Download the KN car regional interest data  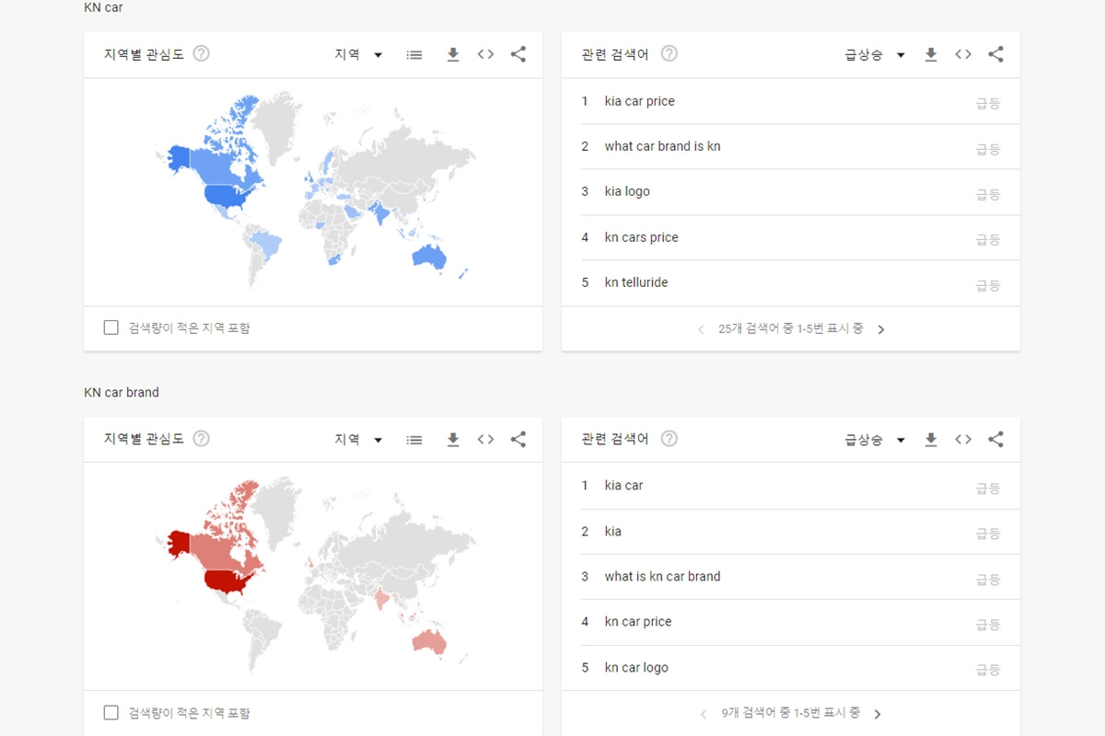click(452, 54)
